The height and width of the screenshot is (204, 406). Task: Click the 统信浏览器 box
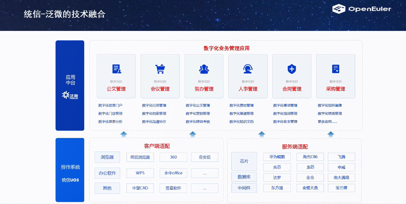click(x=140, y=157)
